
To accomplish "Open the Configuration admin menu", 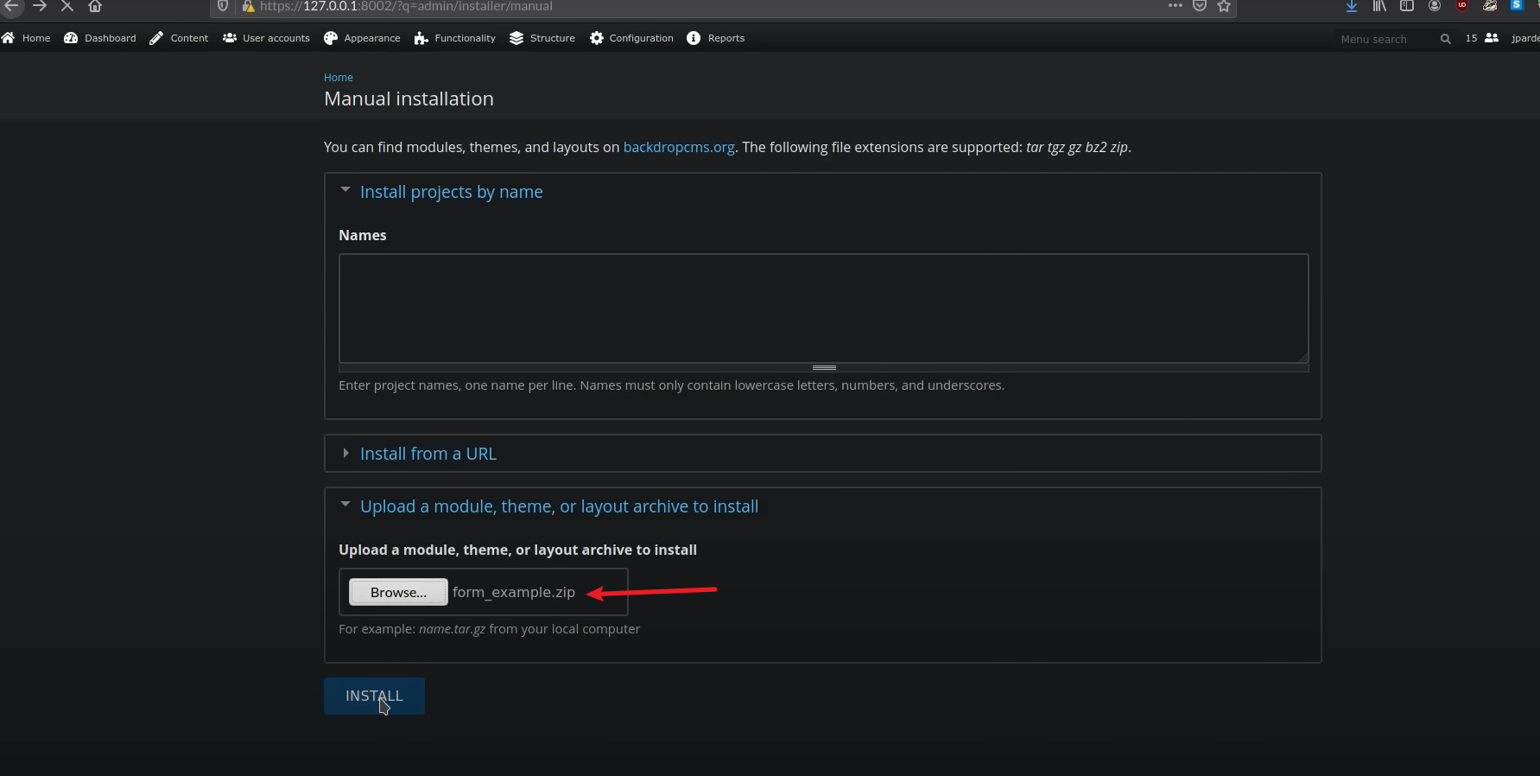I will point(631,38).
